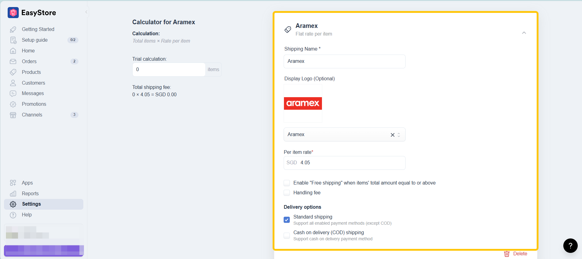Clear the Aramex logo selection with X
Image resolution: width=582 pixels, height=259 pixels.
tap(392, 135)
